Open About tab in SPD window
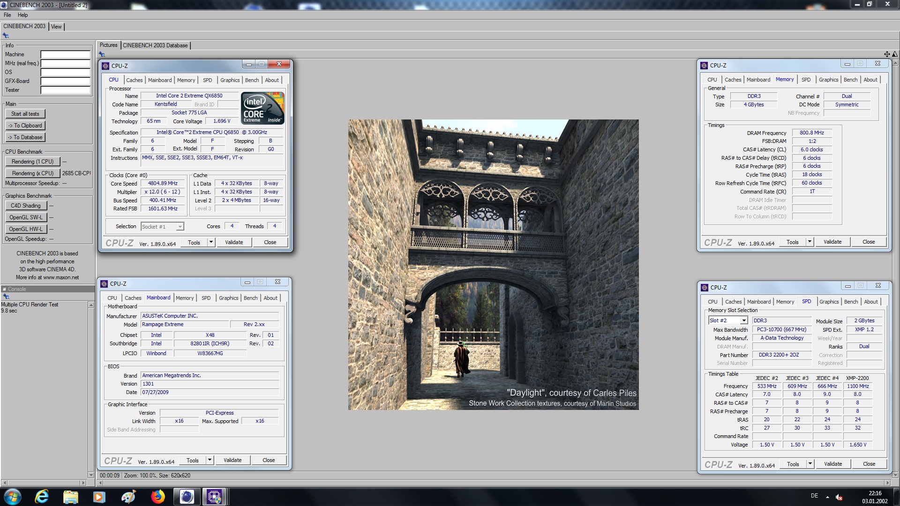 click(x=871, y=302)
